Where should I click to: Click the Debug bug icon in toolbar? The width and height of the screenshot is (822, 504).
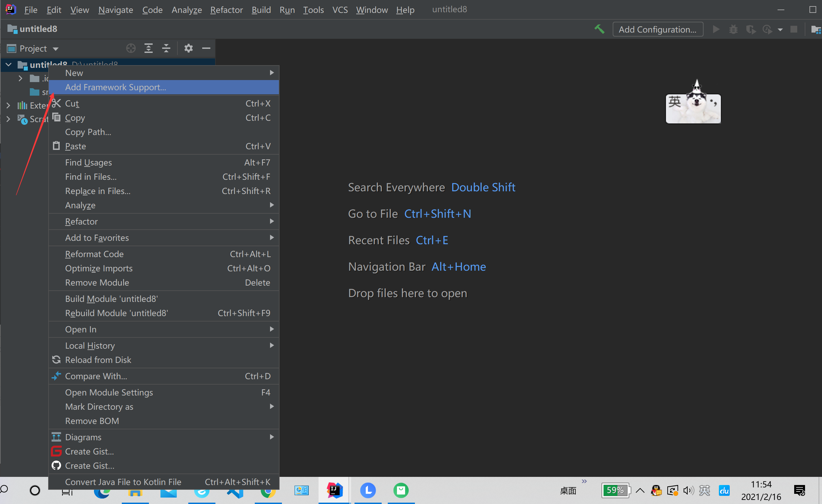coord(733,30)
